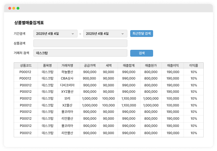Click 100,000 profit in the XZ물산 row
Viewport: 217px width, 151px height.
173,105
